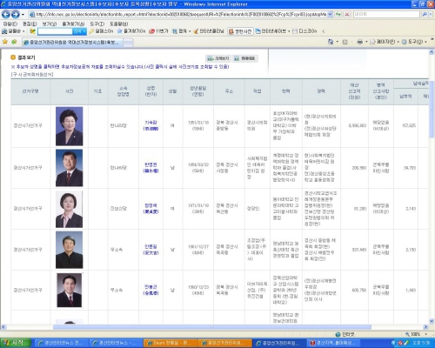Image resolution: width=435 pixels, height=348 pixels.
Task: Open fifth row candidate name link
Action: coord(151,290)
